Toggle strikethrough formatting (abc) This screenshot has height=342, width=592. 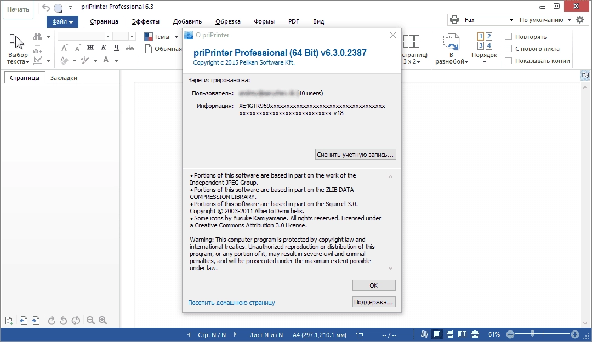coord(130,48)
